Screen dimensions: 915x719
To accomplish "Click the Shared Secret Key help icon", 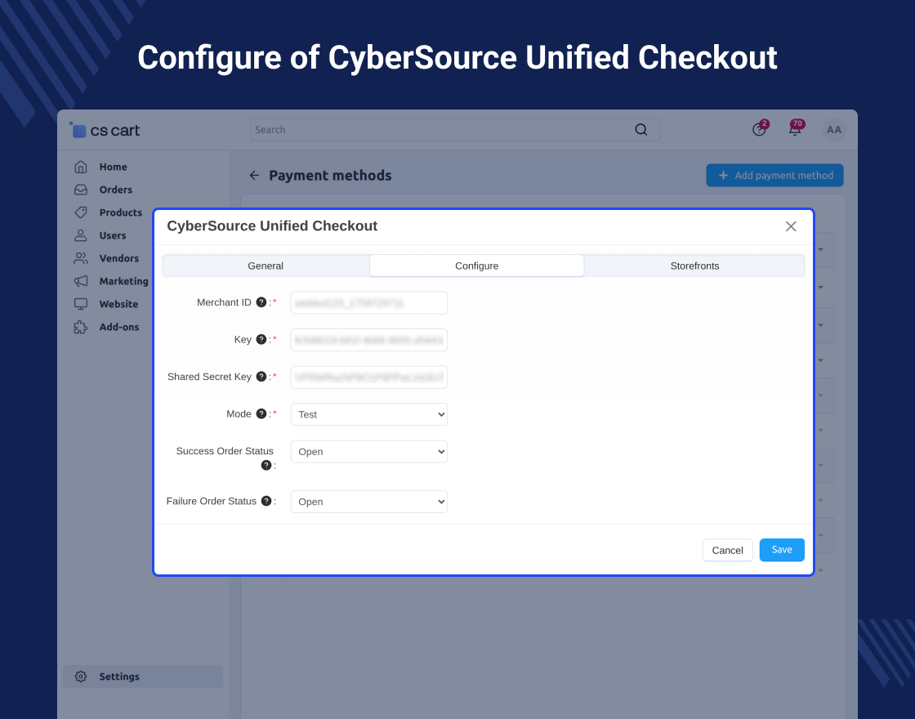I will click(x=261, y=377).
